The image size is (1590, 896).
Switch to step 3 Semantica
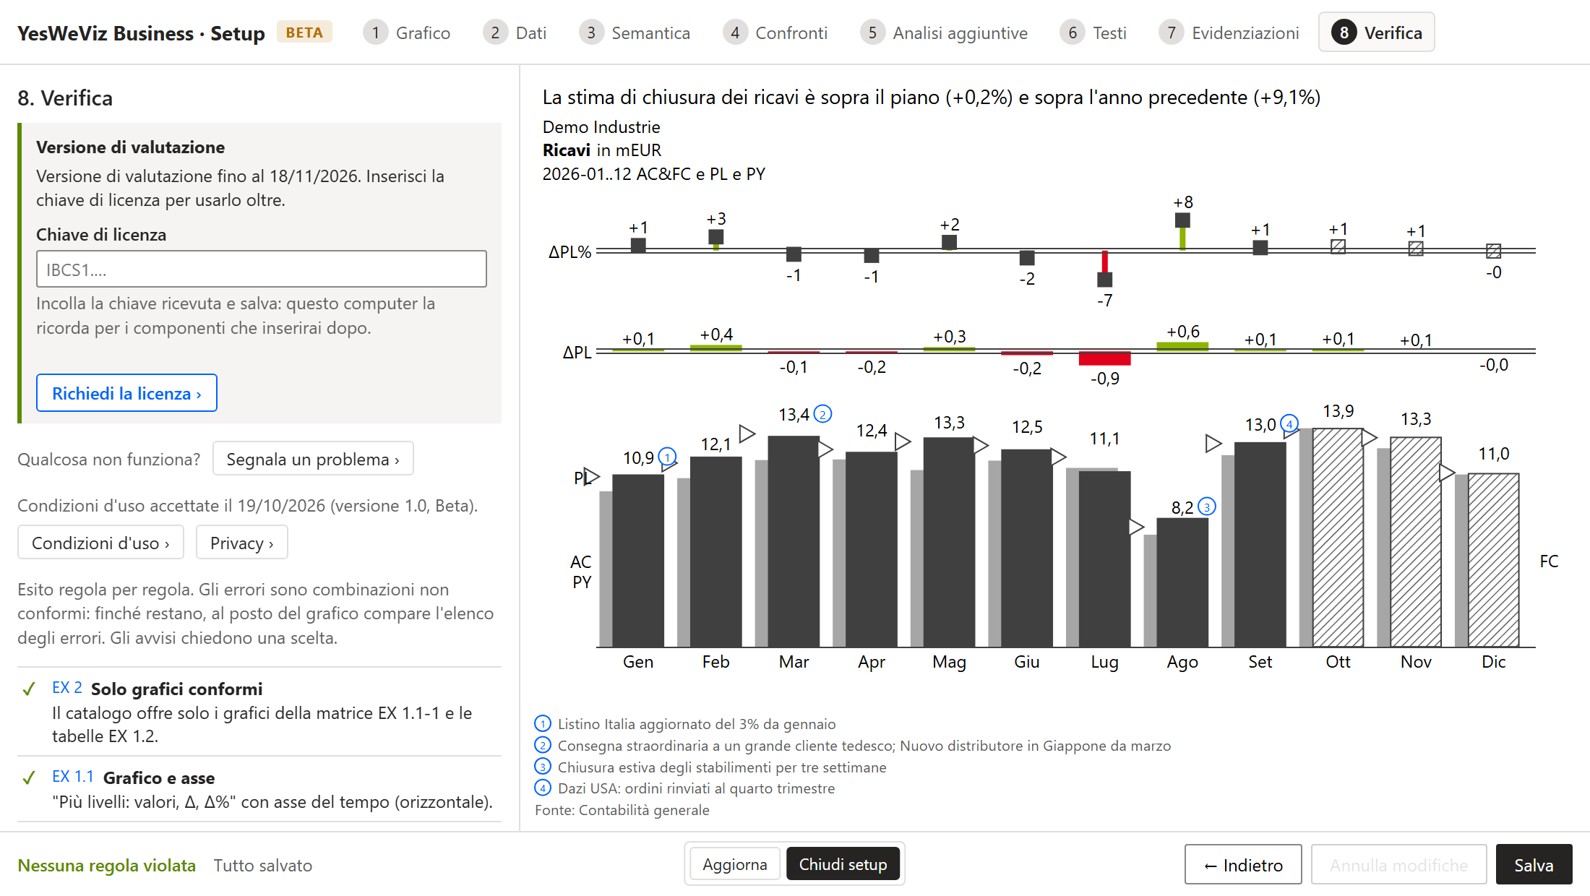[635, 33]
